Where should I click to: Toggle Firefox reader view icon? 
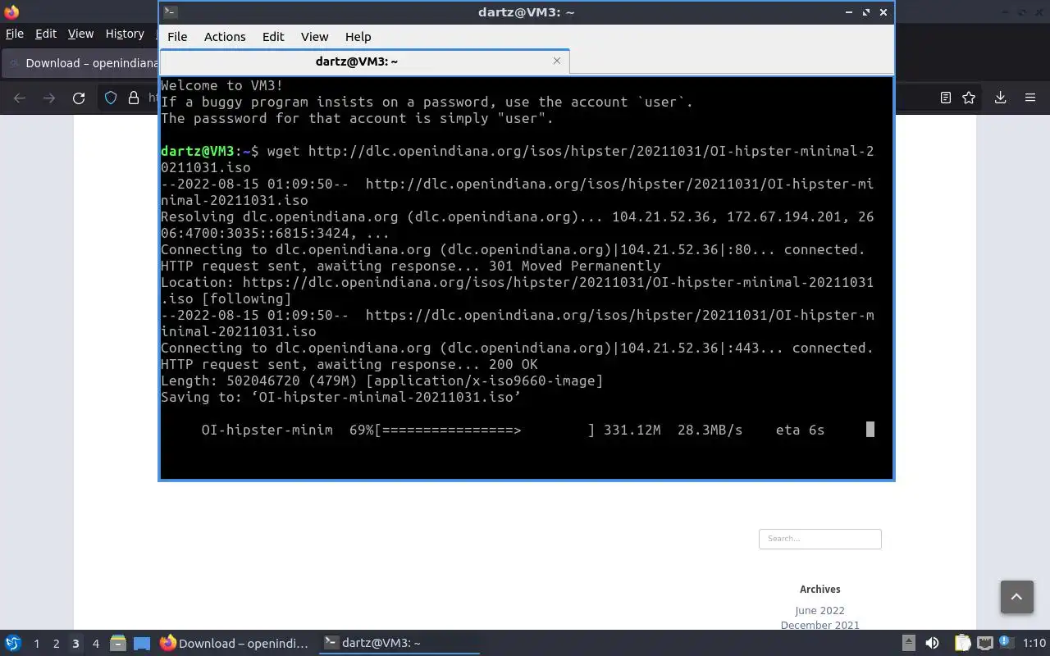tap(945, 98)
